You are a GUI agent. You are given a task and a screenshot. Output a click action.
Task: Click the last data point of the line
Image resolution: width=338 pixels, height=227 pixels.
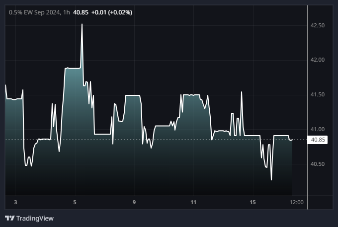pyautogui.click(x=292, y=140)
